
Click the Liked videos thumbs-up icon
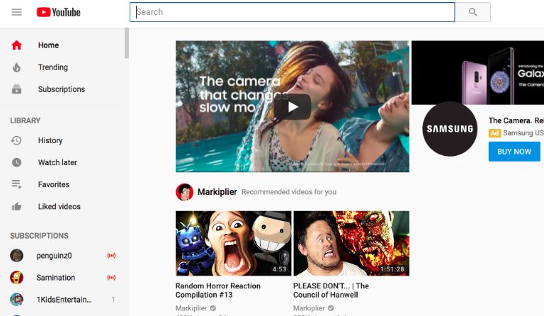pos(17,207)
